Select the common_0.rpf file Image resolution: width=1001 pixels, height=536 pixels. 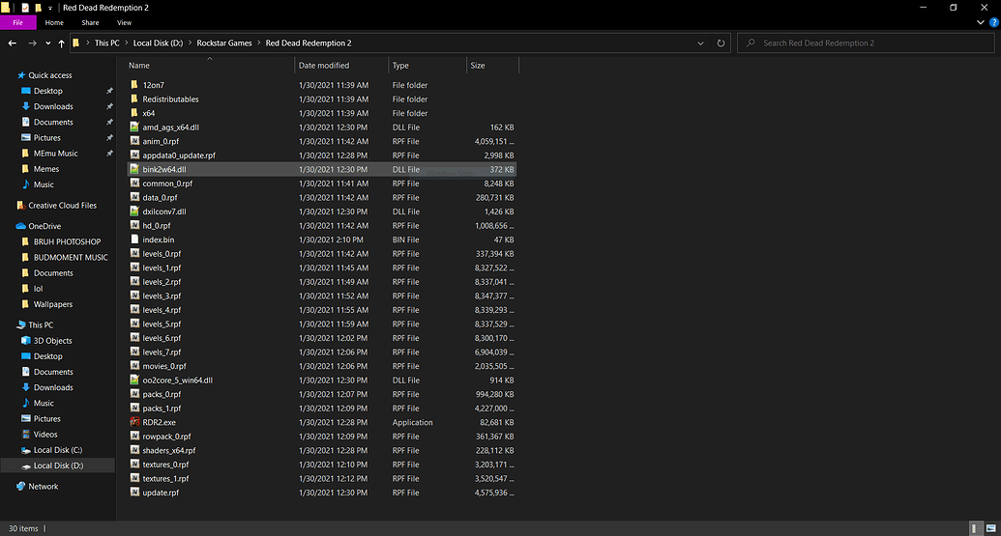click(322, 183)
